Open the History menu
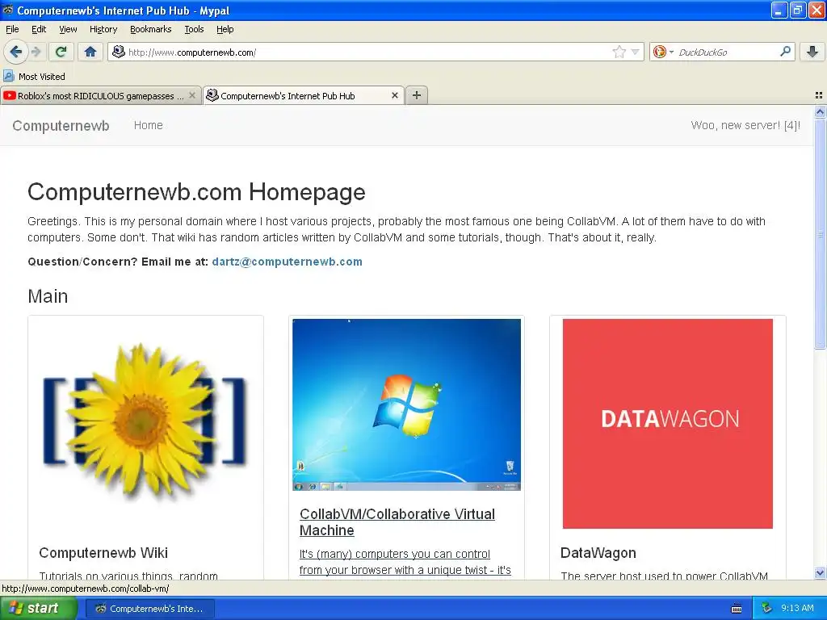The image size is (827, 620). [103, 29]
